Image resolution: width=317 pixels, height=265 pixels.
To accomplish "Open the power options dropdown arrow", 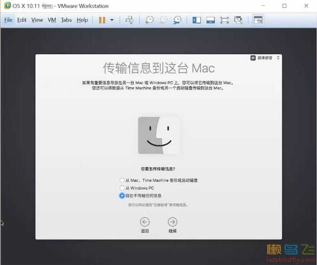I will [x=112, y=20].
